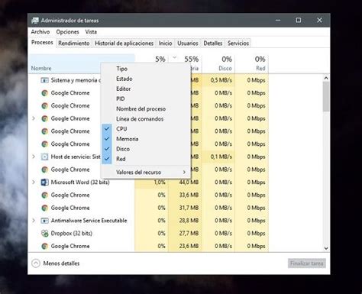Open the Valores del recurso submenu
This screenshot has height=294, width=362.
point(146,173)
